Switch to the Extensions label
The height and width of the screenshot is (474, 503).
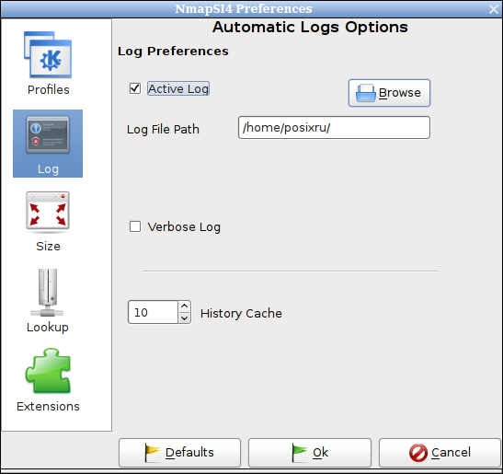click(x=48, y=406)
